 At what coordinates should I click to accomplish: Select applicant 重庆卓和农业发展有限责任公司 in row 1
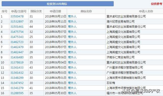[x=126, y=16]
